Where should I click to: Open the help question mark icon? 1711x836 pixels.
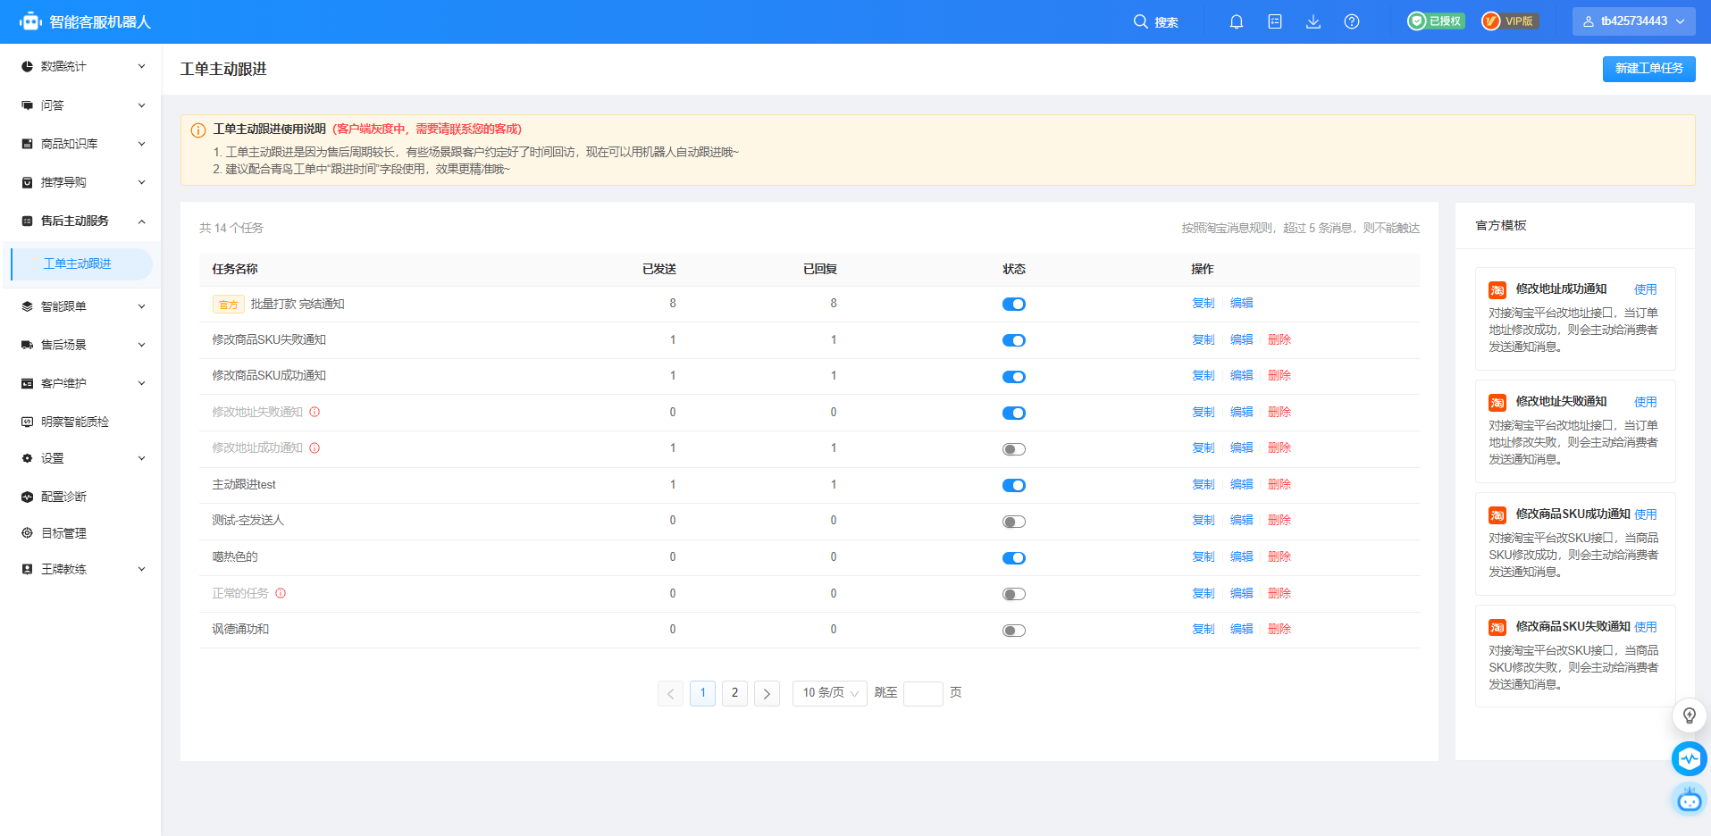1352,21
